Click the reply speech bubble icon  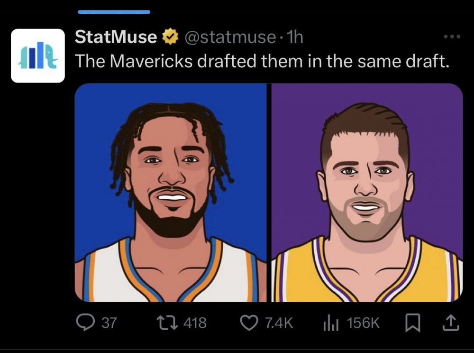click(85, 323)
